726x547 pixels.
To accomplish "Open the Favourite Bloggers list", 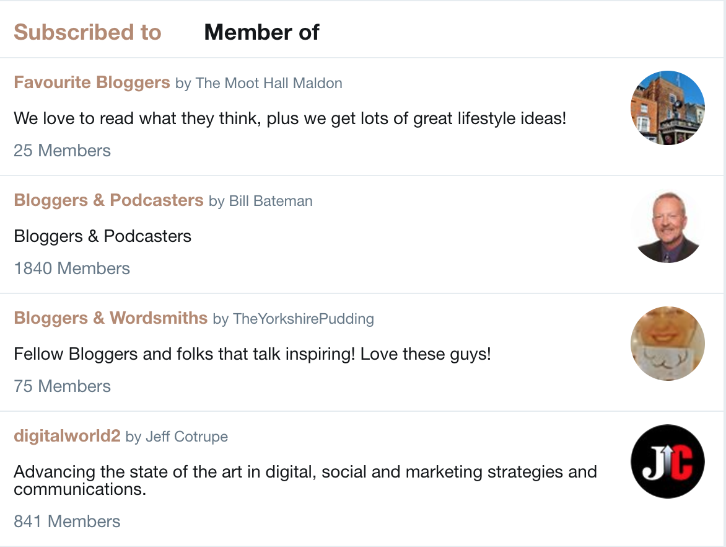I will tap(92, 82).
